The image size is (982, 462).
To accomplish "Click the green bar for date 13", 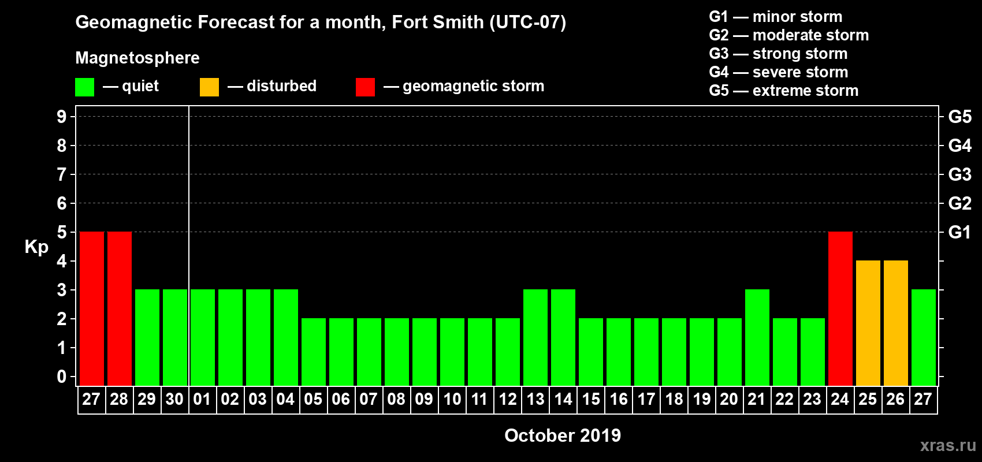I will pos(535,337).
